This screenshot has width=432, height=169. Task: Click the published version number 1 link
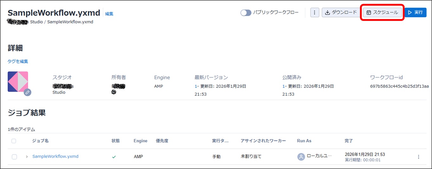click(x=283, y=86)
